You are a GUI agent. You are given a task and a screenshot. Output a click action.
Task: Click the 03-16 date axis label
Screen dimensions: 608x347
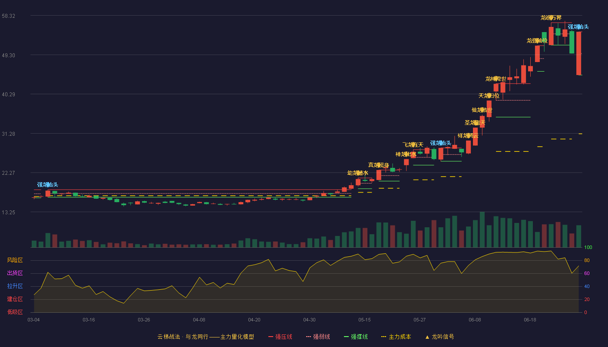pos(89,320)
